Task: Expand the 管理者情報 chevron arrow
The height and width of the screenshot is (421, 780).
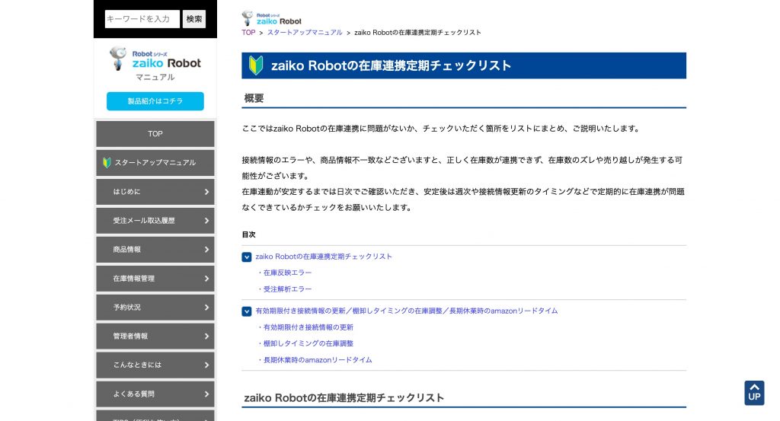Action: (206, 336)
